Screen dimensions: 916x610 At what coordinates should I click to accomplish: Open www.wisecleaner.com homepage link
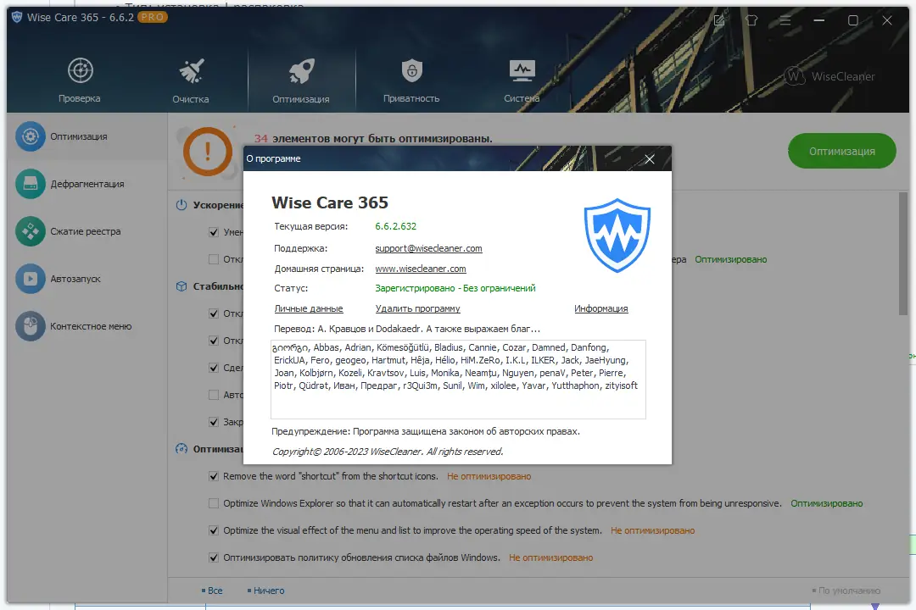click(421, 269)
